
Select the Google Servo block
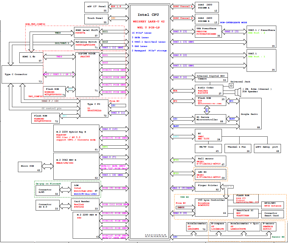coord(250,113)
